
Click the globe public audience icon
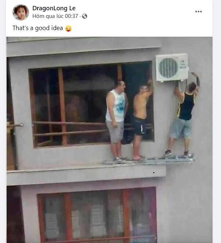(85, 16)
